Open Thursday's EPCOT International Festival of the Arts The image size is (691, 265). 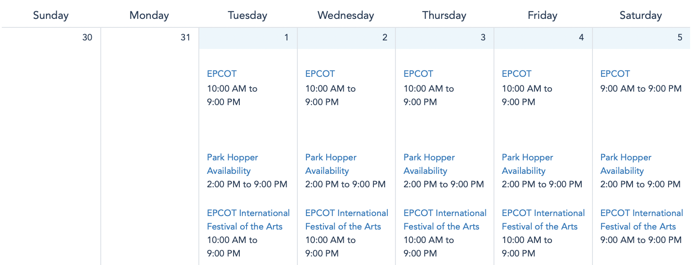(x=445, y=220)
